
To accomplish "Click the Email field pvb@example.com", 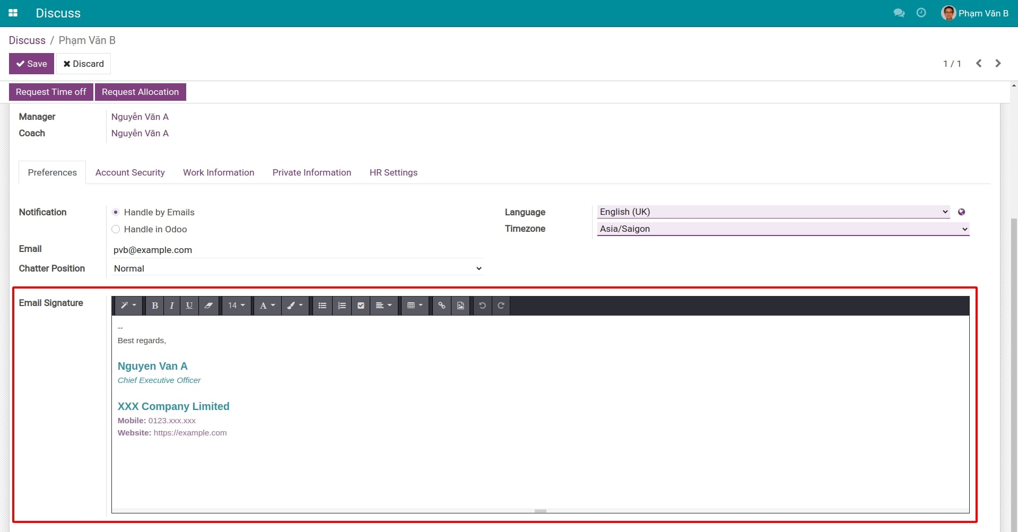I will pos(298,250).
